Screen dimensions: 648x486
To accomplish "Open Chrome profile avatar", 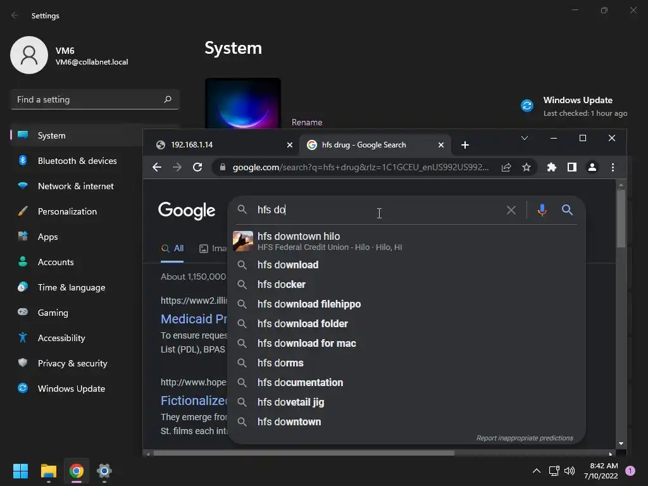I will [592, 167].
